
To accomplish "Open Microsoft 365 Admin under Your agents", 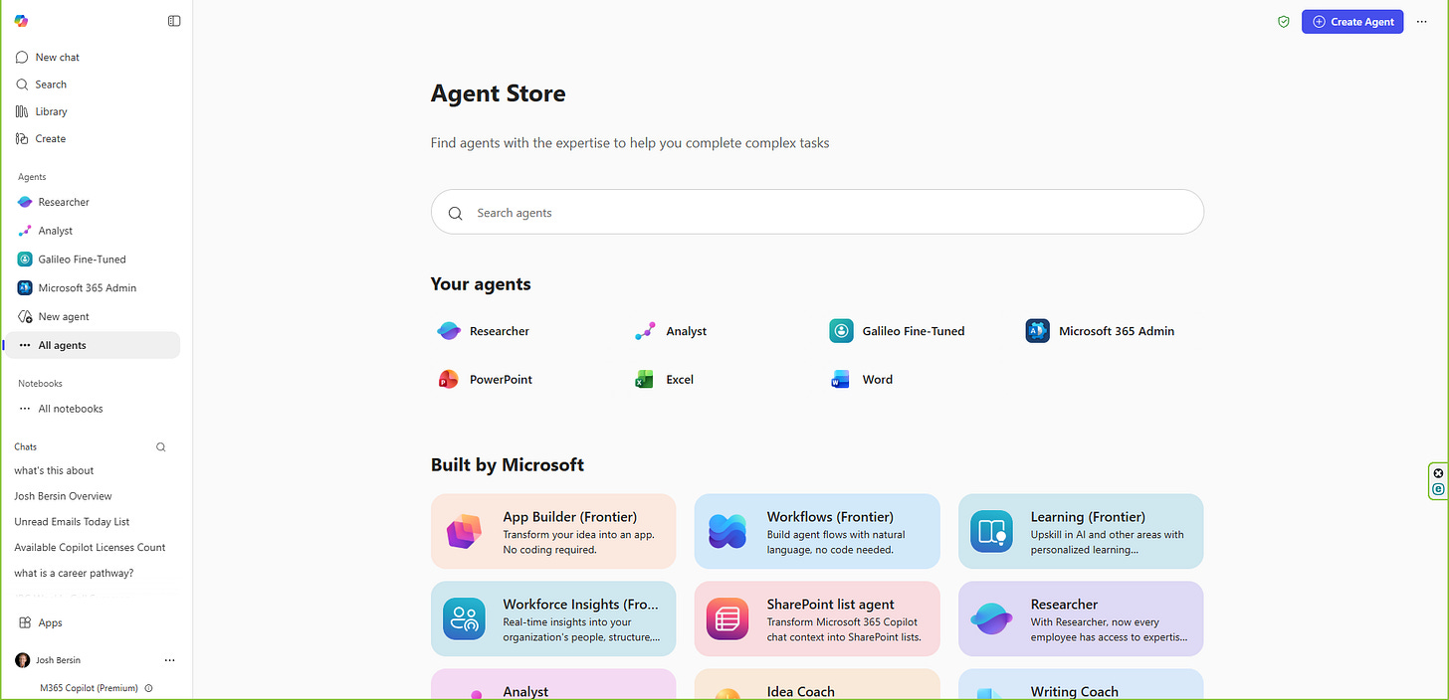I will 1101,331.
